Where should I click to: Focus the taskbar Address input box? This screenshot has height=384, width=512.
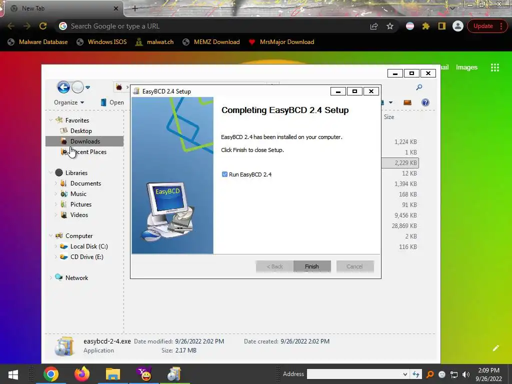coord(354,374)
